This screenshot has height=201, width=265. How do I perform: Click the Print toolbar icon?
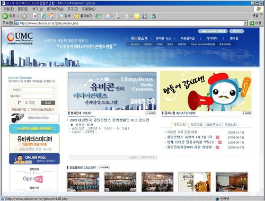click(x=118, y=16)
